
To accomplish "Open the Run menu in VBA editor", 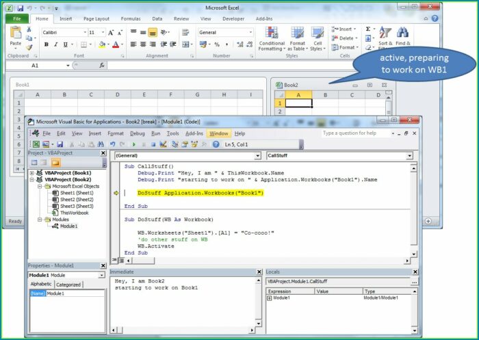I will tap(156, 133).
